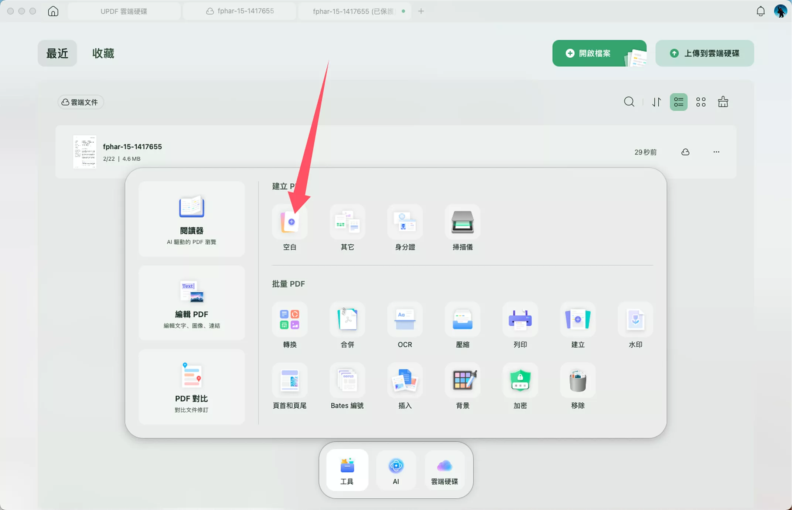Click 上傳到雲端硬碟 upload button
Image resolution: width=792 pixels, height=510 pixels.
pyautogui.click(x=704, y=53)
